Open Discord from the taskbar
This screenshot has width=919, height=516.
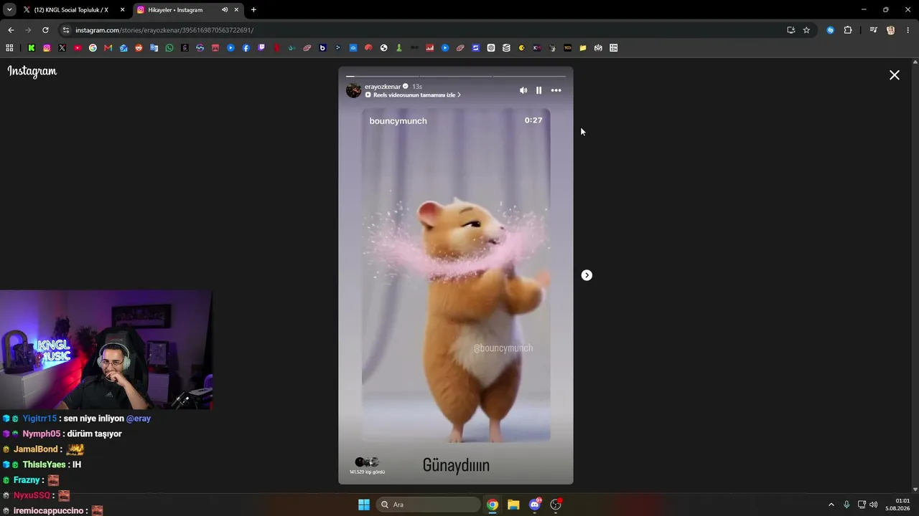(x=535, y=505)
